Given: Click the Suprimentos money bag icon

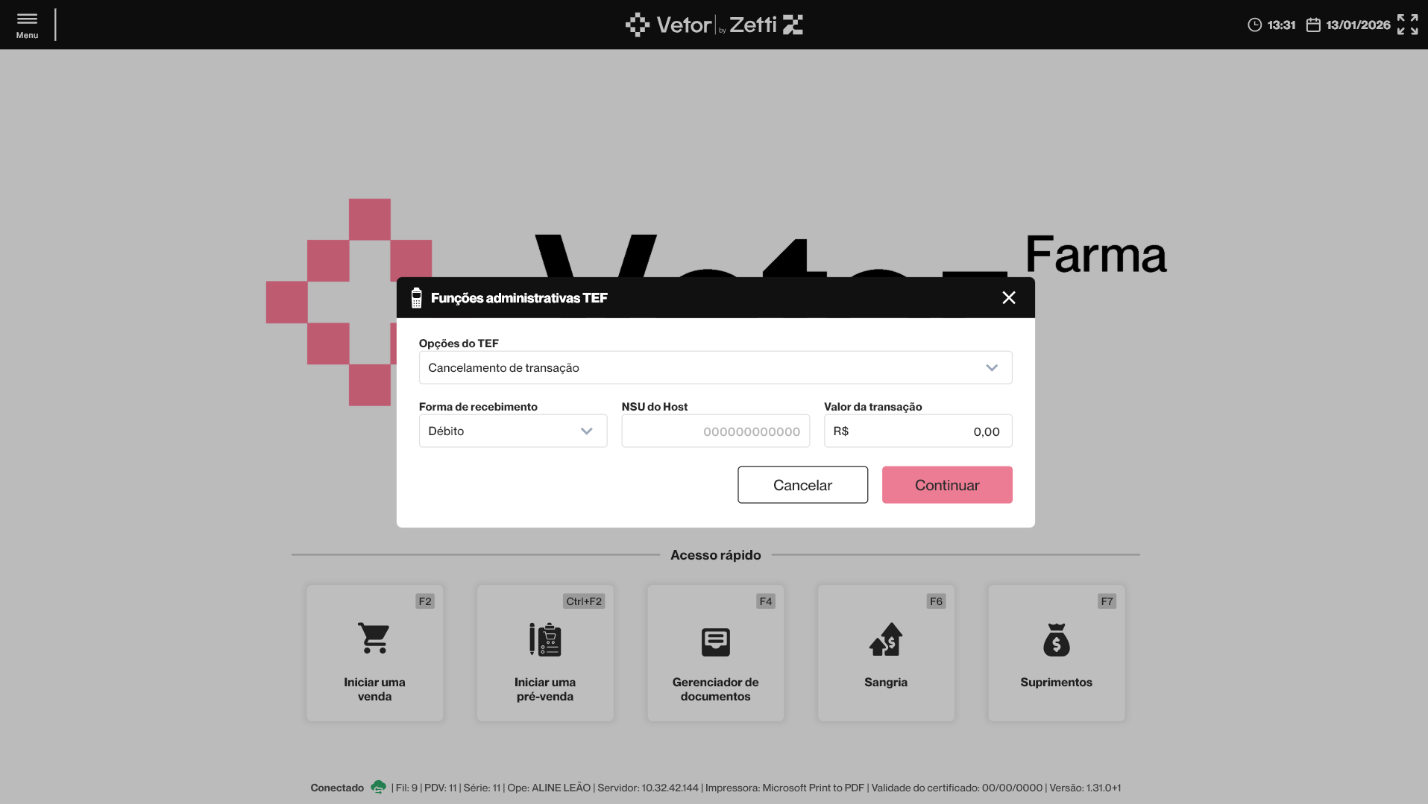Looking at the screenshot, I should (x=1057, y=639).
